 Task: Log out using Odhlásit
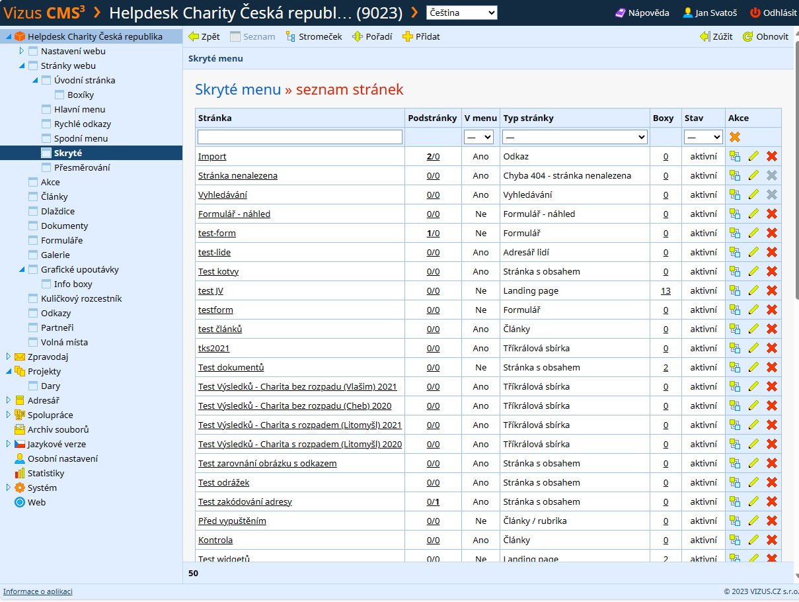click(x=774, y=13)
